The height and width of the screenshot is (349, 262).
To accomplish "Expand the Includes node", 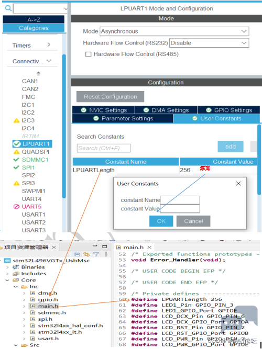I will click(7, 274).
